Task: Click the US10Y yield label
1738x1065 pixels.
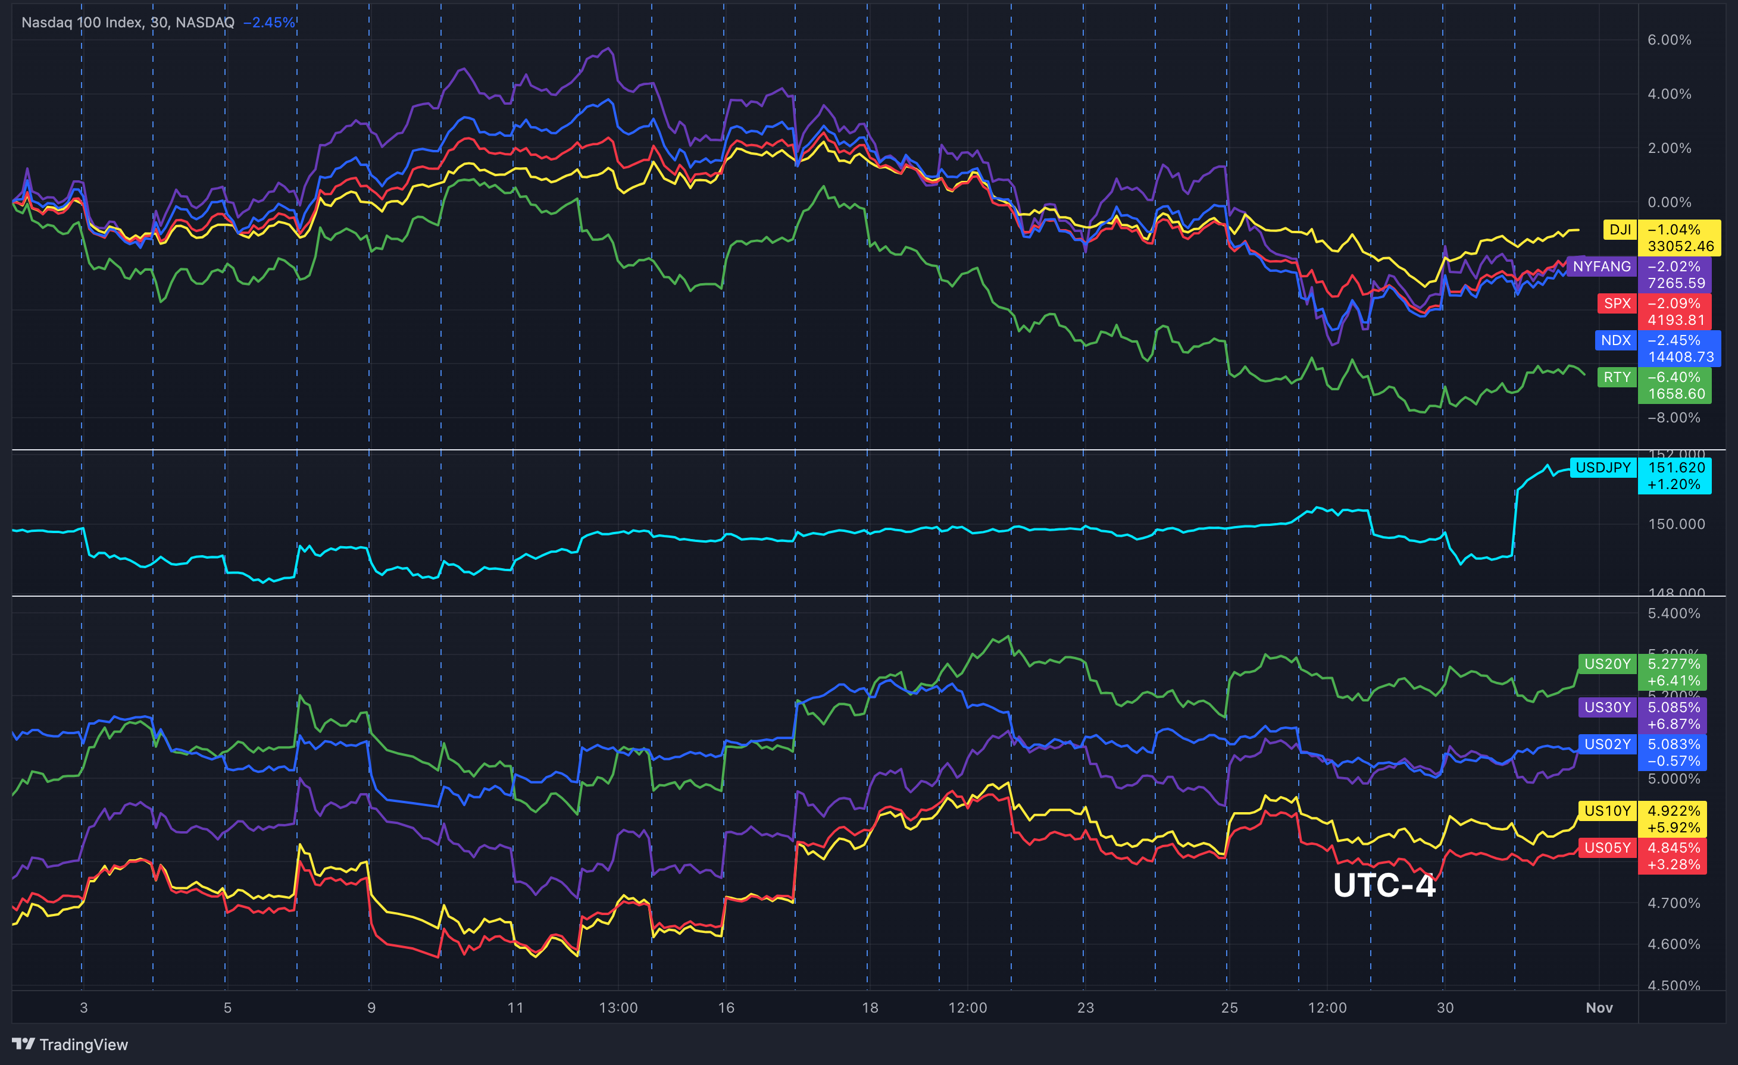Action: click(x=1608, y=812)
